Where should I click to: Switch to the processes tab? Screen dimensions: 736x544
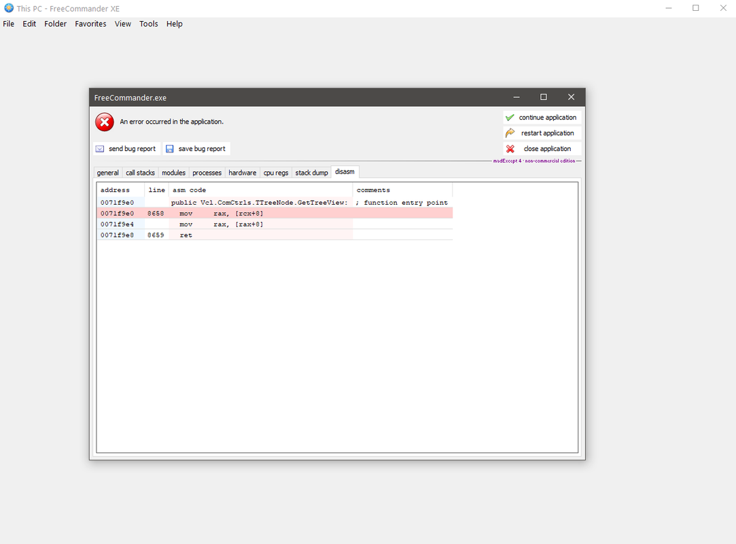(x=207, y=173)
